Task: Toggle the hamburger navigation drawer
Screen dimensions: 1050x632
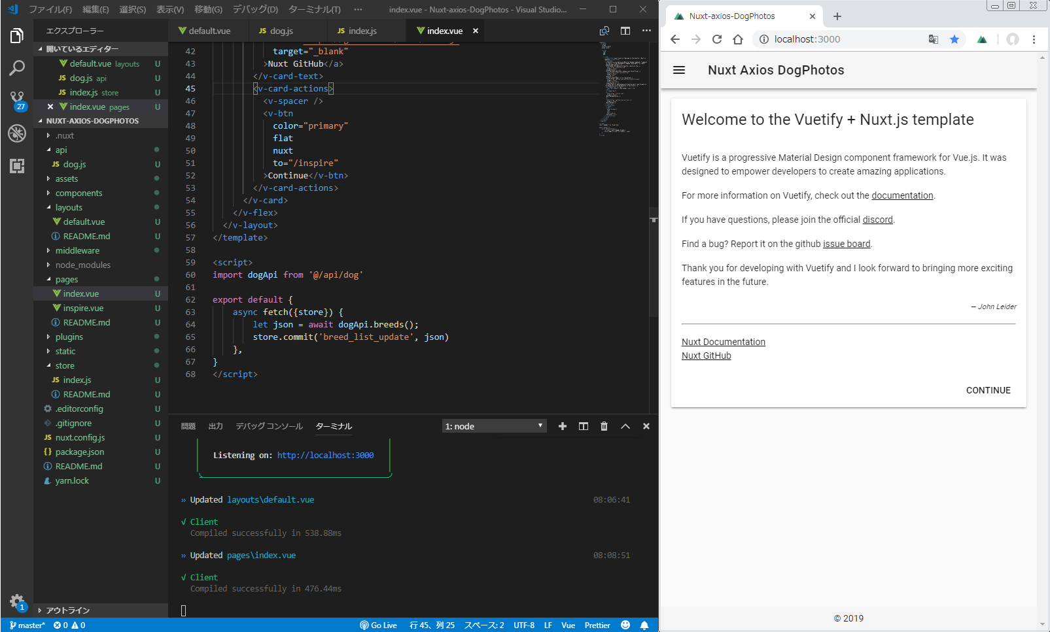Action: pos(679,70)
